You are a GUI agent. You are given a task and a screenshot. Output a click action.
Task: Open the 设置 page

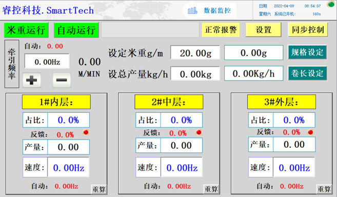click(x=263, y=30)
